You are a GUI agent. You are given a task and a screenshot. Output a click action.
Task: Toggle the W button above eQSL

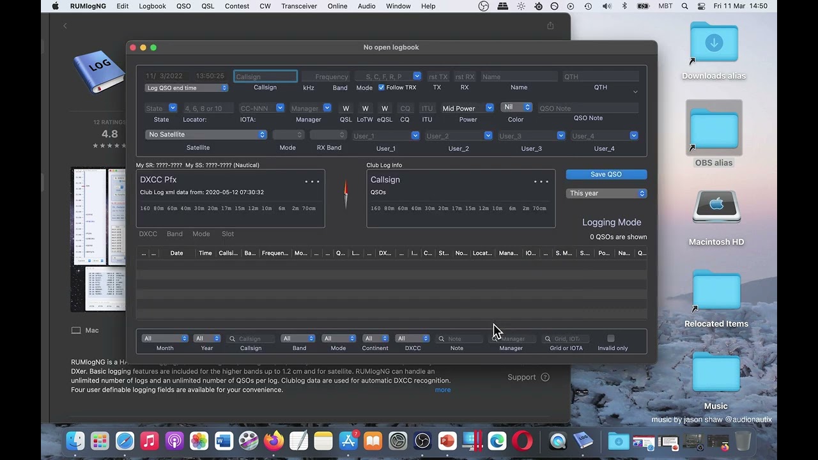click(x=385, y=109)
